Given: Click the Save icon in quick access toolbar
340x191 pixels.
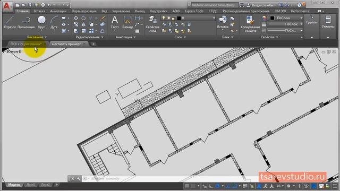Looking at the screenshot, I should point(30,5).
